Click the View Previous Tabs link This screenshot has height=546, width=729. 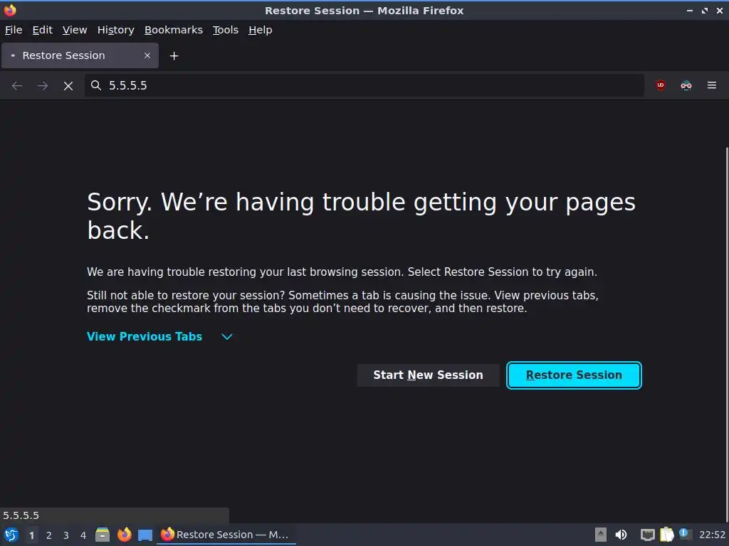coord(145,336)
